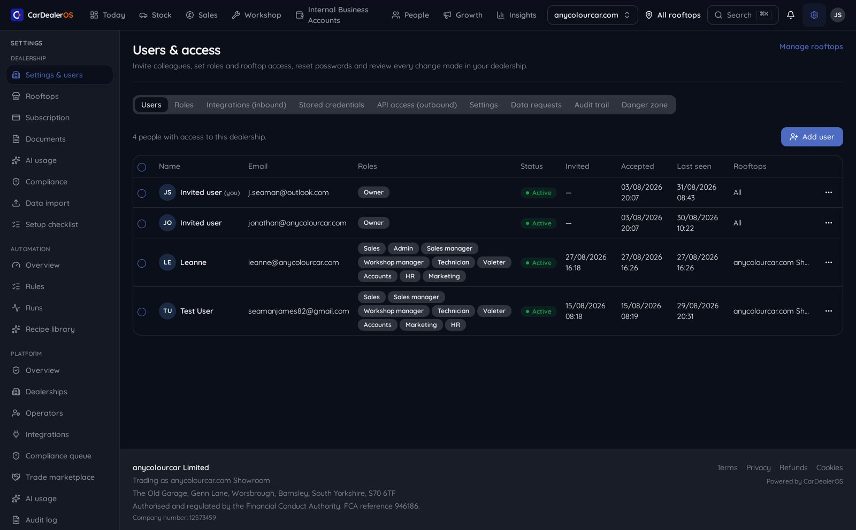This screenshot has width=856, height=530.
Task: Click the Add user button
Action: tap(812, 137)
